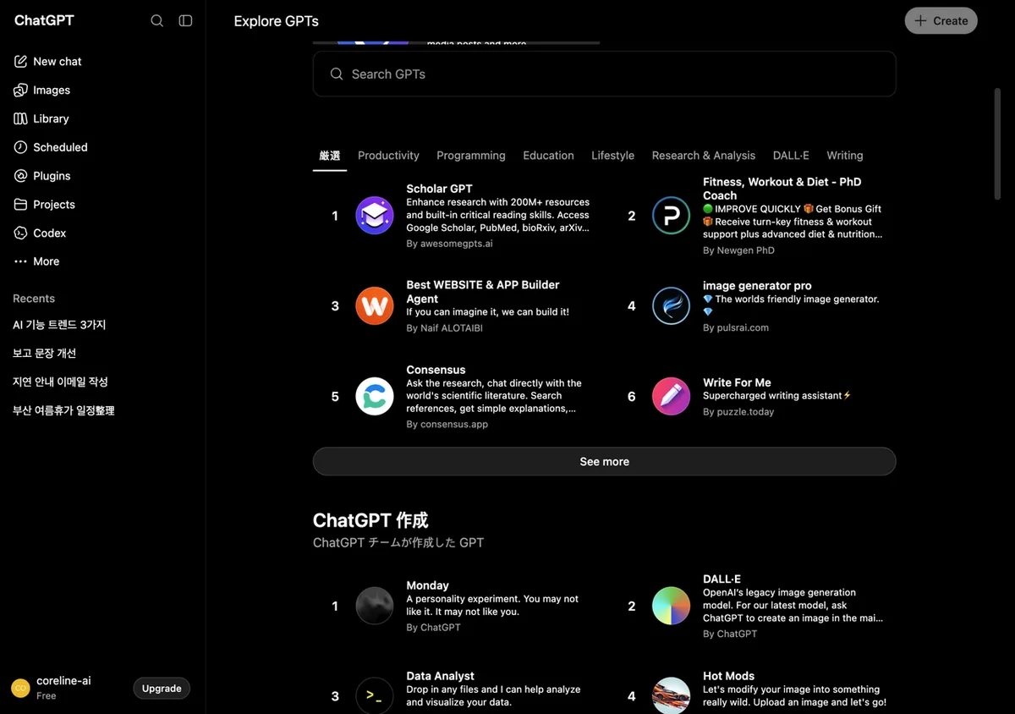Collapse the sidebar using the panel icon
This screenshot has height=714, width=1015.
tap(185, 20)
